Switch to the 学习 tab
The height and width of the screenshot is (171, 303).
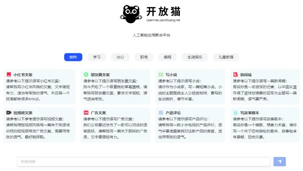(x=97, y=57)
